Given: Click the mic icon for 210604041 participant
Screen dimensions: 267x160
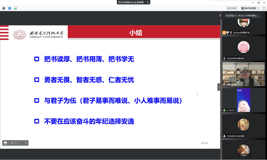Looking at the screenshot, I should click(x=224, y=136).
